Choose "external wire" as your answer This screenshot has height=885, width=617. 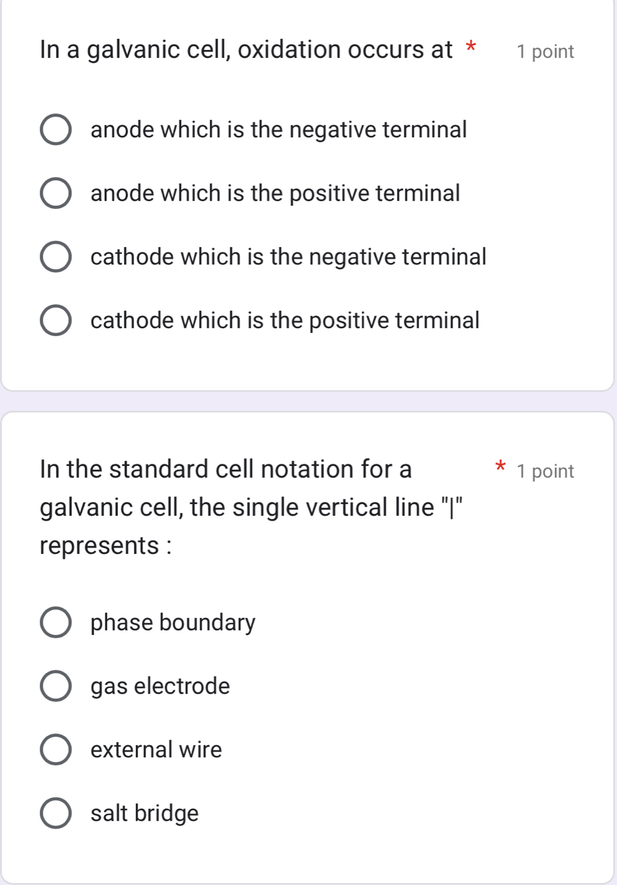point(57,750)
